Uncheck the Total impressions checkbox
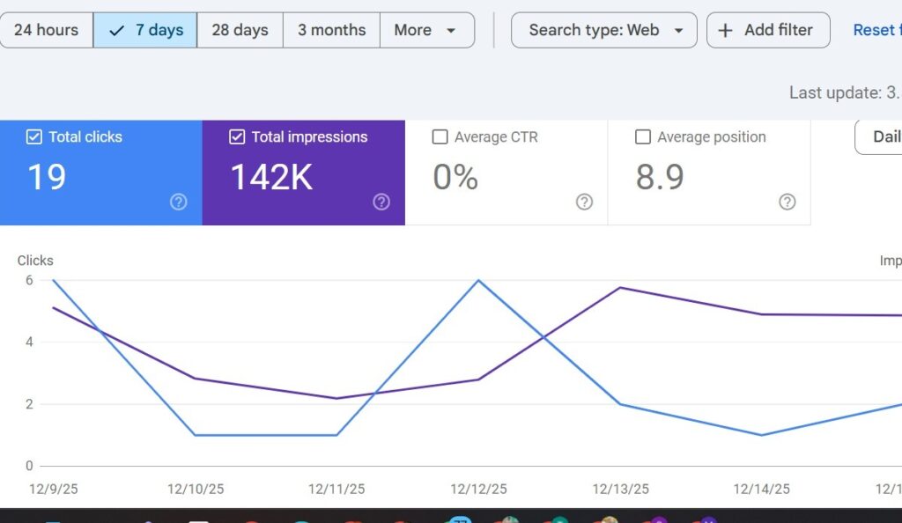Screen dimensions: 902x523 click(237, 137)
